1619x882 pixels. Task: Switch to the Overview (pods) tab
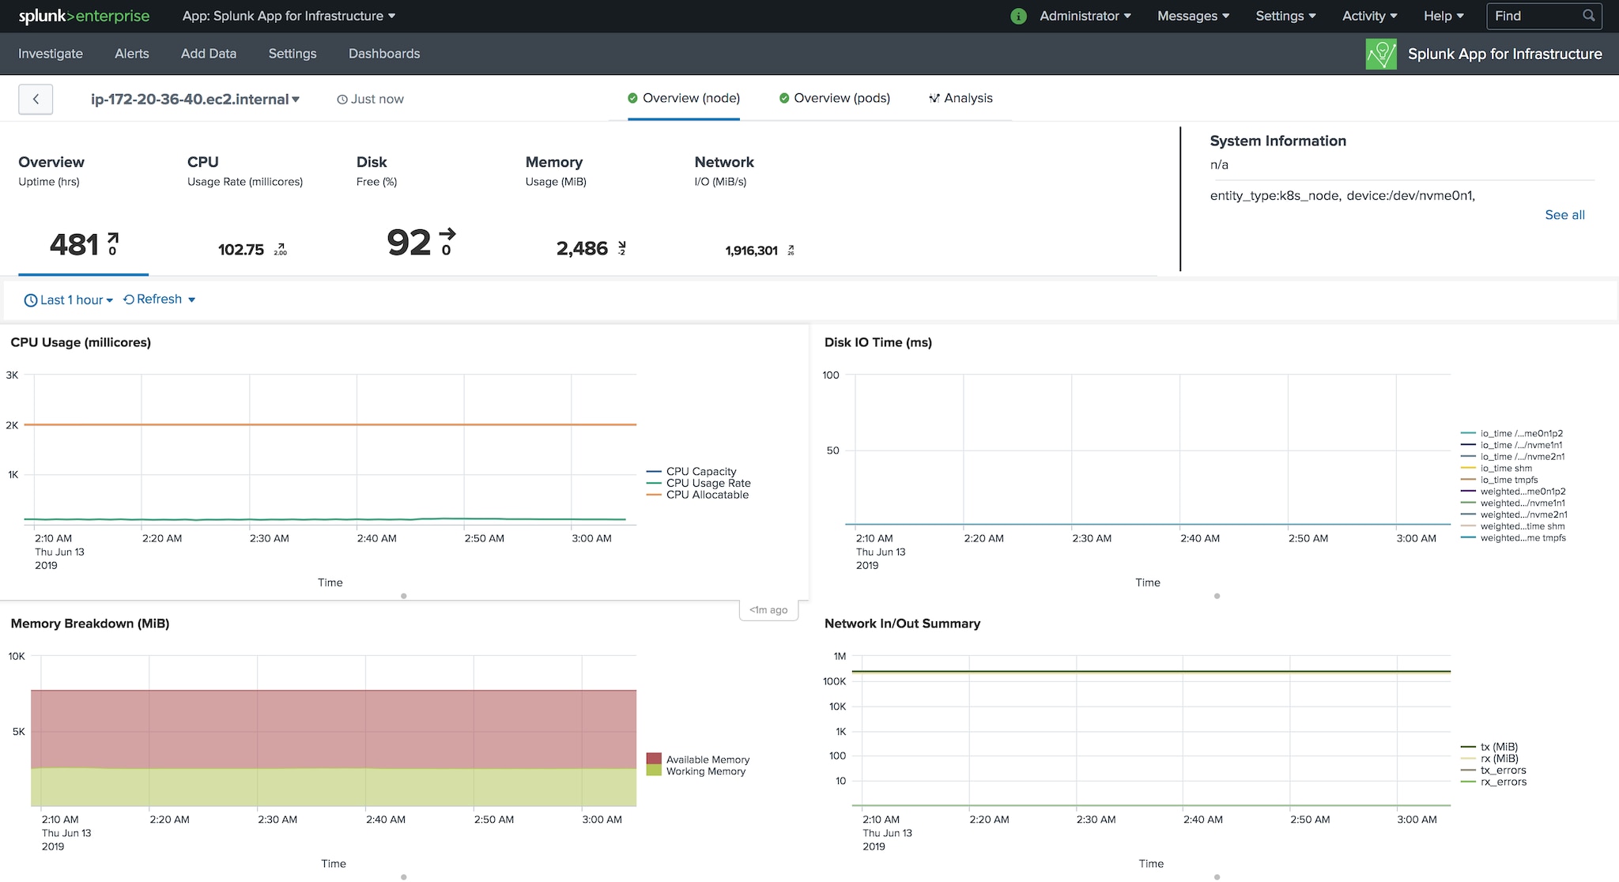(835, 99)
